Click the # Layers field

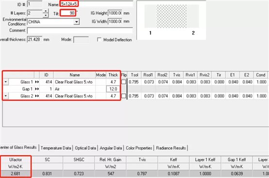coord(34,13)
